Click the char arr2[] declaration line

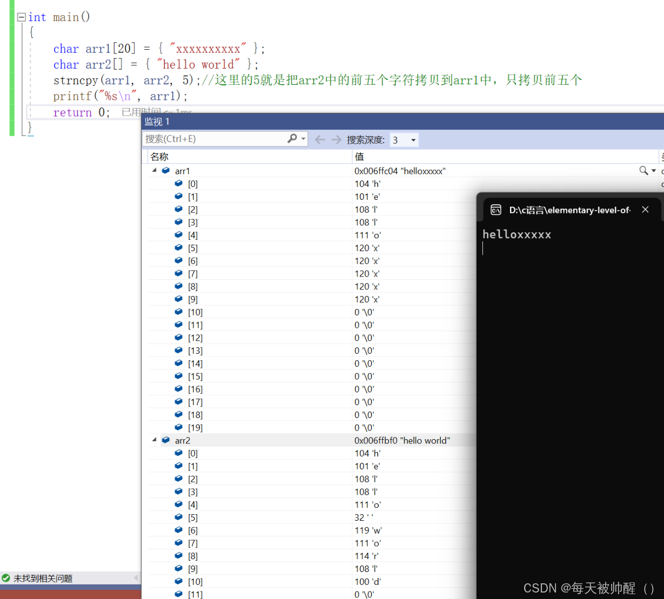[156, 65]
